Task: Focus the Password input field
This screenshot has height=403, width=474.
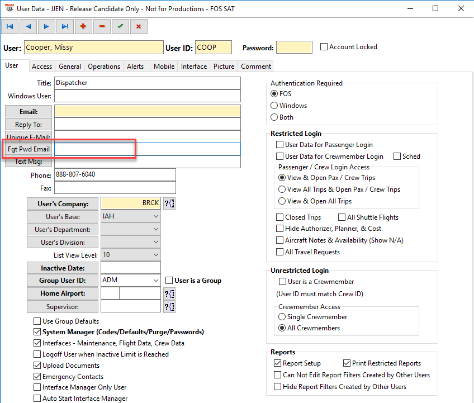Action: click(x=294, y=48)
